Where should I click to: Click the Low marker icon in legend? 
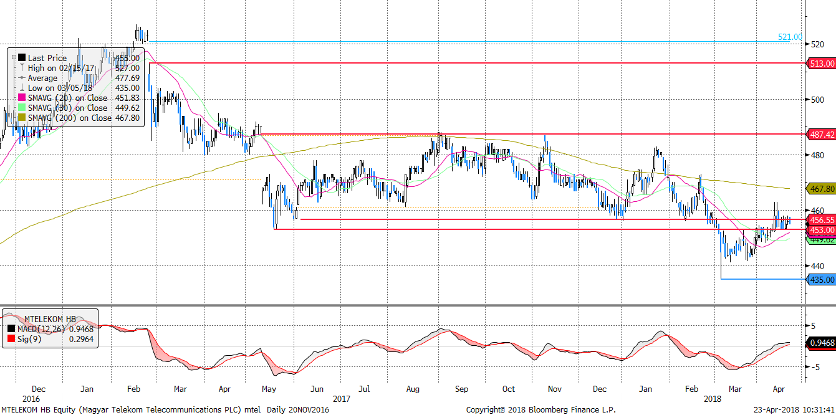coord(22,88)
